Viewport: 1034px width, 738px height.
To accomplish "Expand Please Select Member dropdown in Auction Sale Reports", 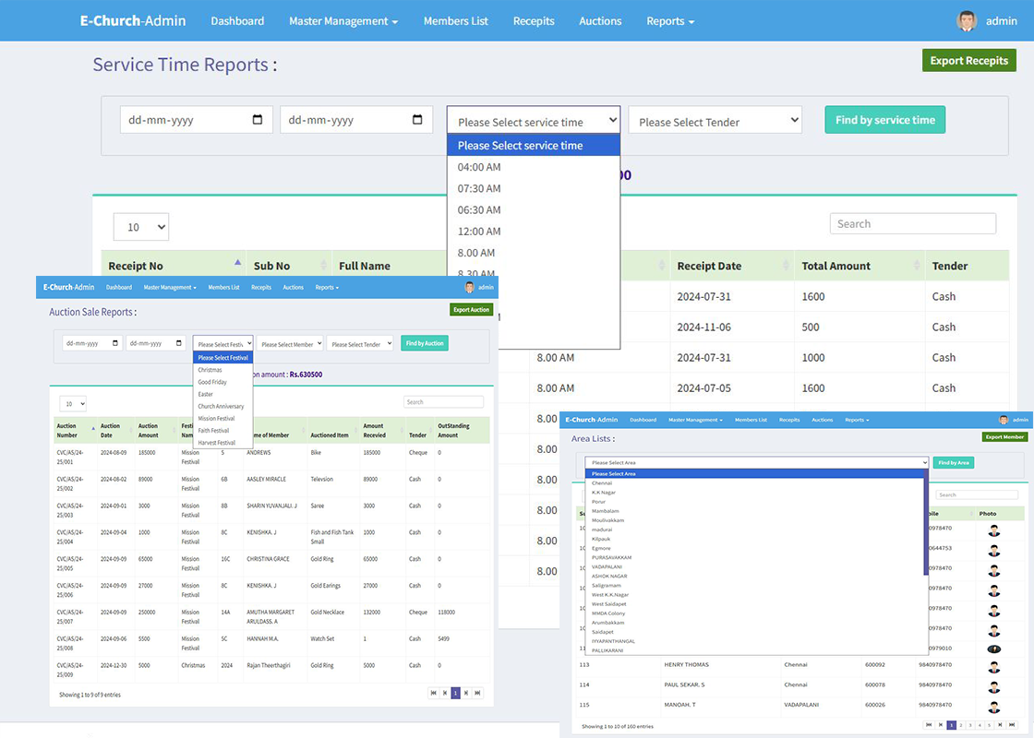I will tap(290, 343).
